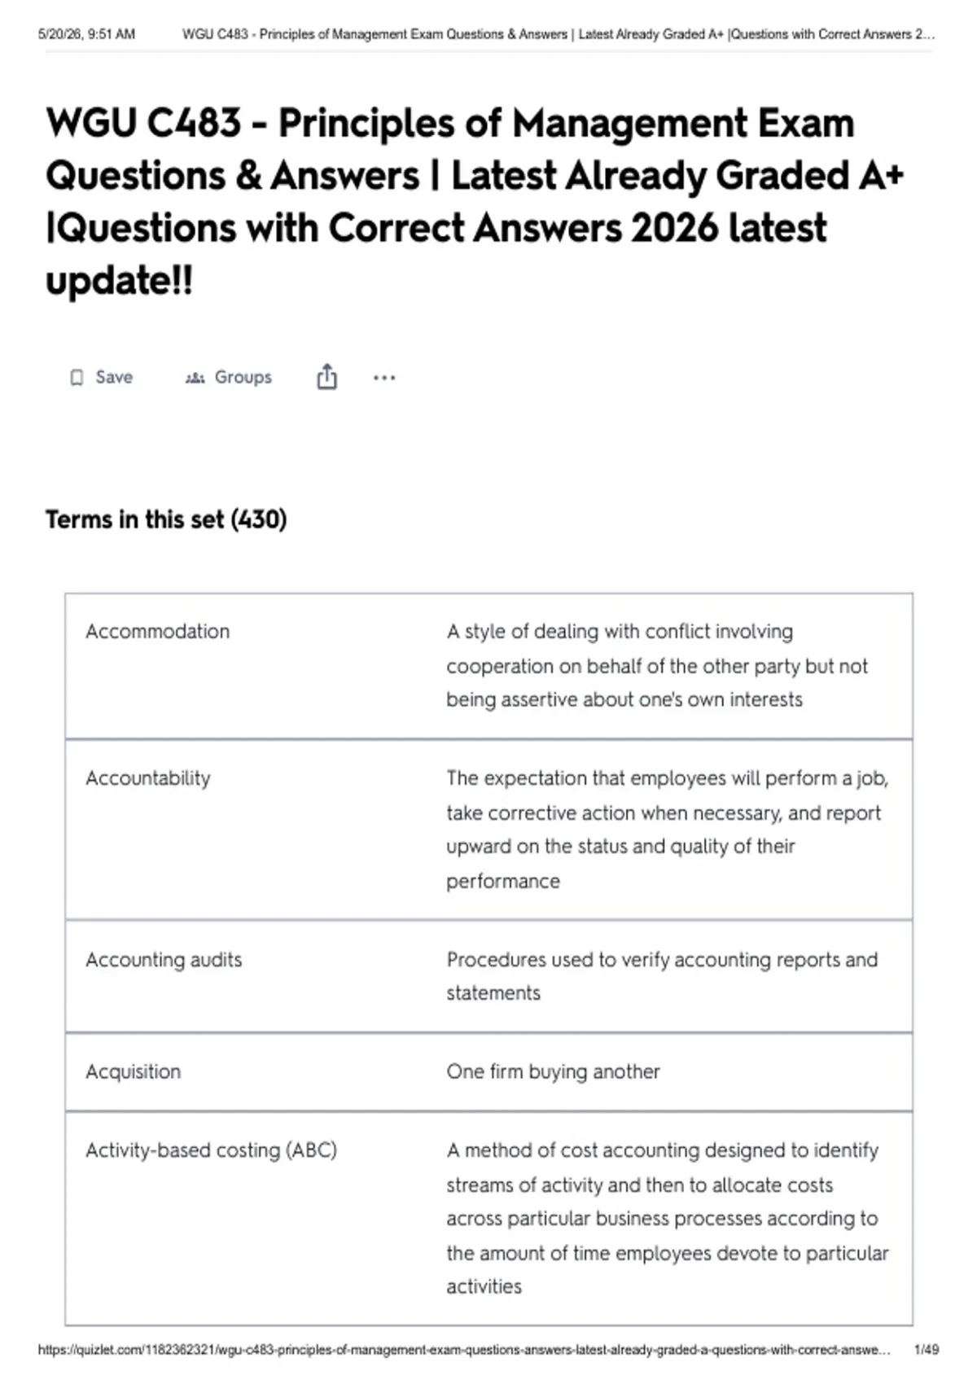Select the Accounting audits term
The image size is (977, 1384).
[x=164, y=960]
